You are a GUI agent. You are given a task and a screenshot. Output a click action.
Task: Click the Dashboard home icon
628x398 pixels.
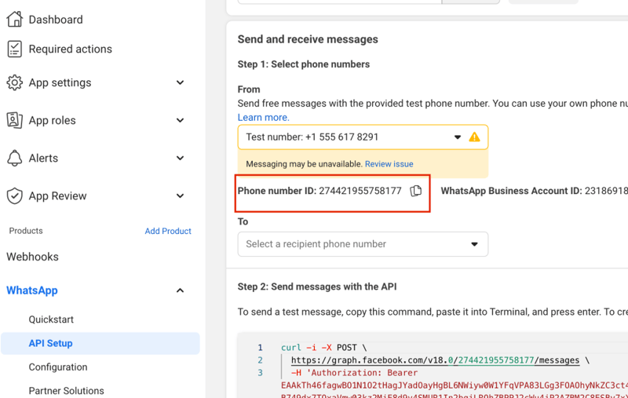tap(14, 19)
